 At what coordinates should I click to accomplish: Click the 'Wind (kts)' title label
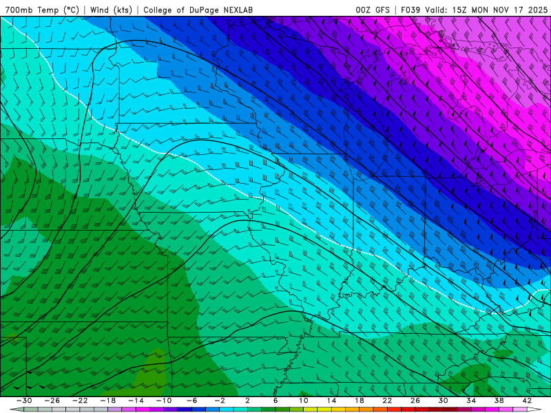point(111,10)
